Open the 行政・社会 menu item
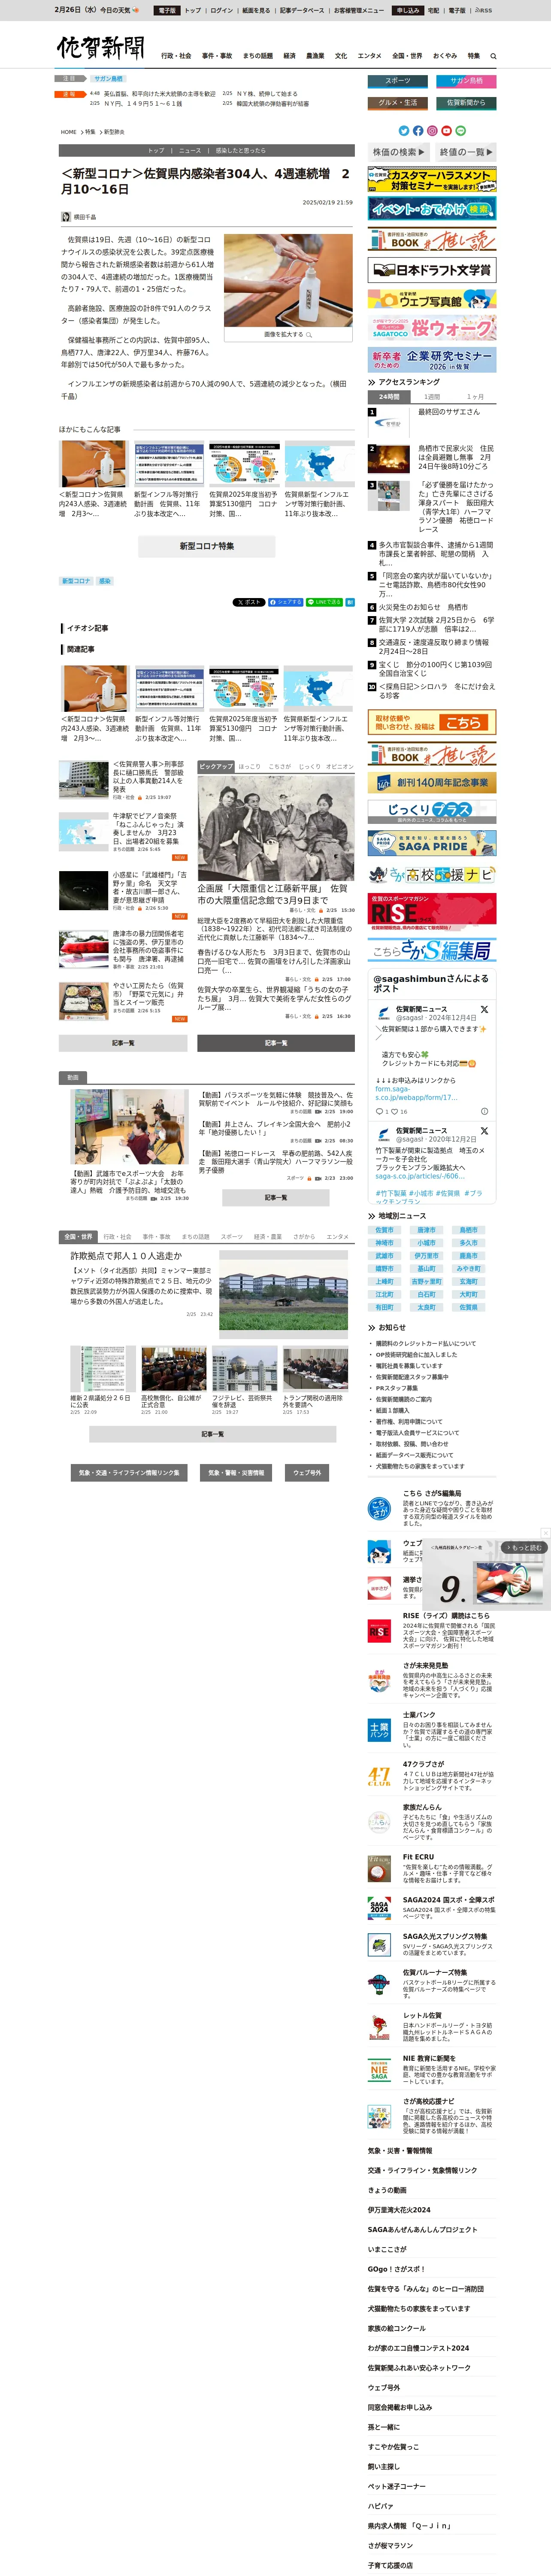 pos(176,56)
